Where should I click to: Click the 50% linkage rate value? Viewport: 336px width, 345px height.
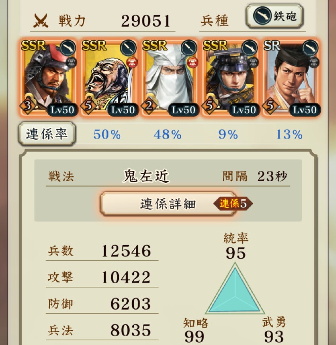pyautogui.click(x=107, y=134)
